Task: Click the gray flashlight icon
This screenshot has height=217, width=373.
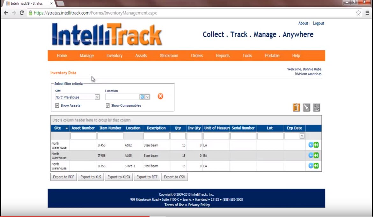Action: tap(306, 108)
